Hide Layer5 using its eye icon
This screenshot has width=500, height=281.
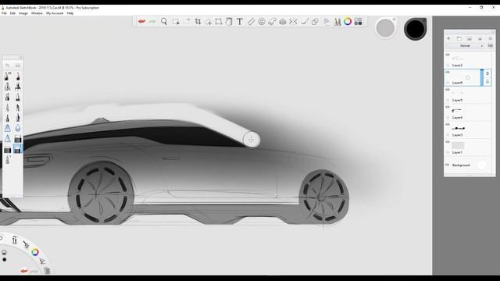point(448,90)
